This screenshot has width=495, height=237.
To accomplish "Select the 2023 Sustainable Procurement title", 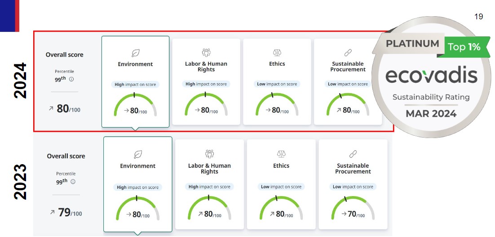I will (353, 169).
